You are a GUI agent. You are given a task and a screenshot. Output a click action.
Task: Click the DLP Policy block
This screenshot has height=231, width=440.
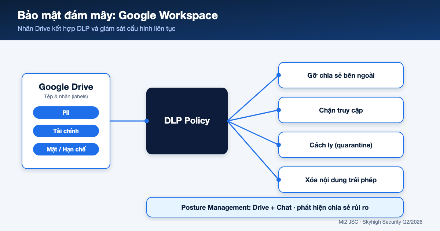pyautogui.click(x=187, y=121)
